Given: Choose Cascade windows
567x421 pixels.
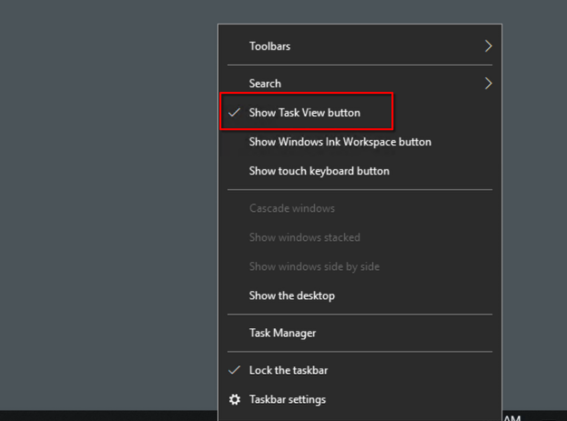Looking at the screenshot, I should tap(359, 208).
